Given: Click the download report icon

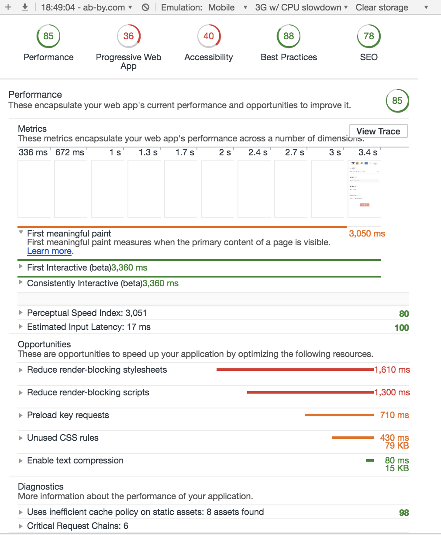Looking at the screenshot, I should (25, 7).
